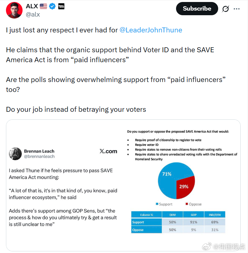Click the red Oppose legend swatch
The width and height of the screenshot is (248, 253).
pos(186,204)
